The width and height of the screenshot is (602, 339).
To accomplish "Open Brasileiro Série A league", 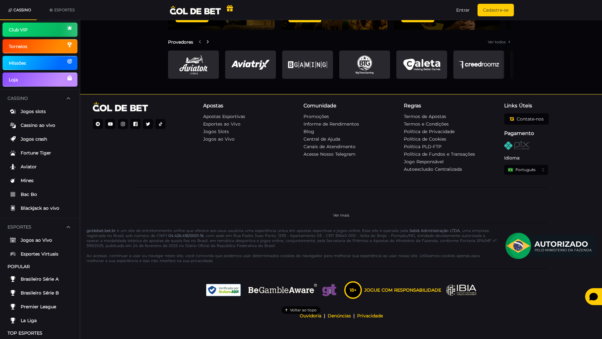I will pyautogui.click(x=40, y=279).
